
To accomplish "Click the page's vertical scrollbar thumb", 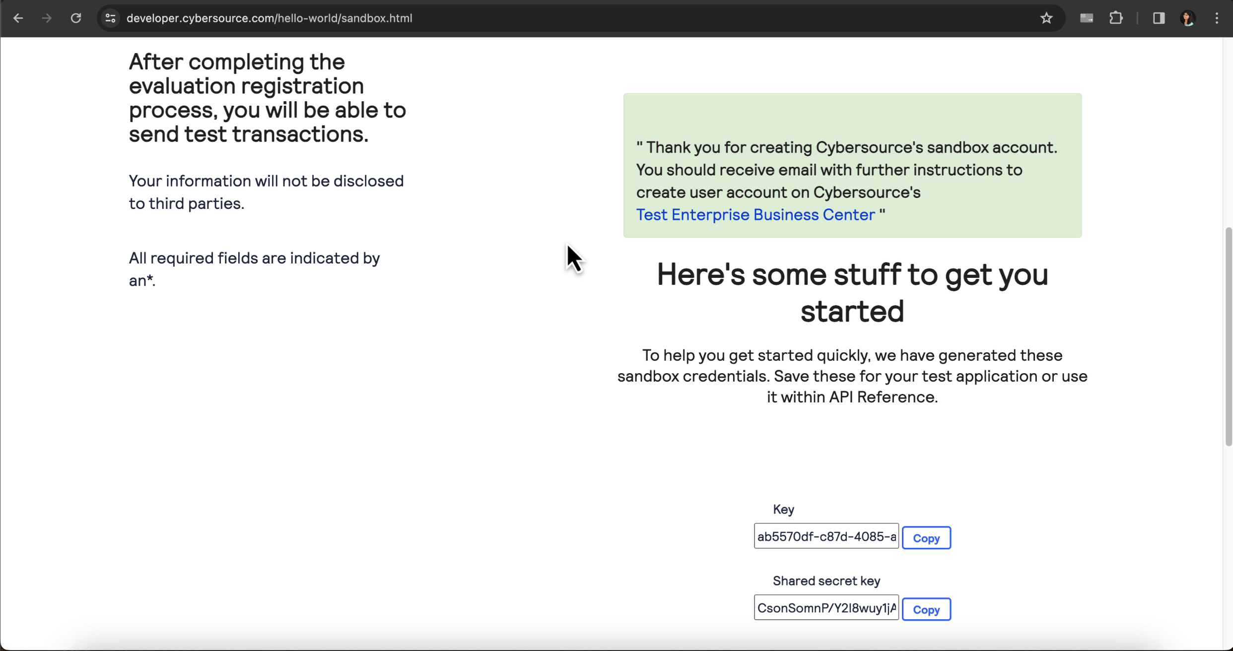I will tap(1228, 337).
